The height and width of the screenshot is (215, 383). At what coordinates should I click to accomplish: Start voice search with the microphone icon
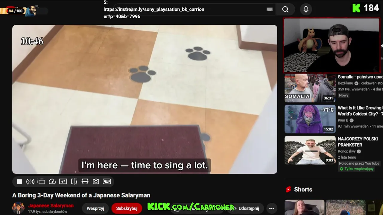(x=306, y=10)
